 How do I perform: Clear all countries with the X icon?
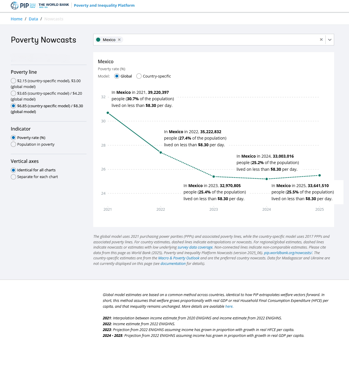(321, 39)
